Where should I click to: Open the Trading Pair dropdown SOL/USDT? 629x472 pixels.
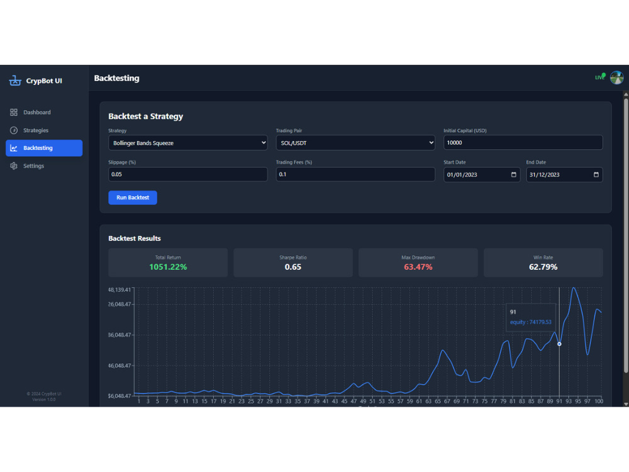tap(355, 143)
